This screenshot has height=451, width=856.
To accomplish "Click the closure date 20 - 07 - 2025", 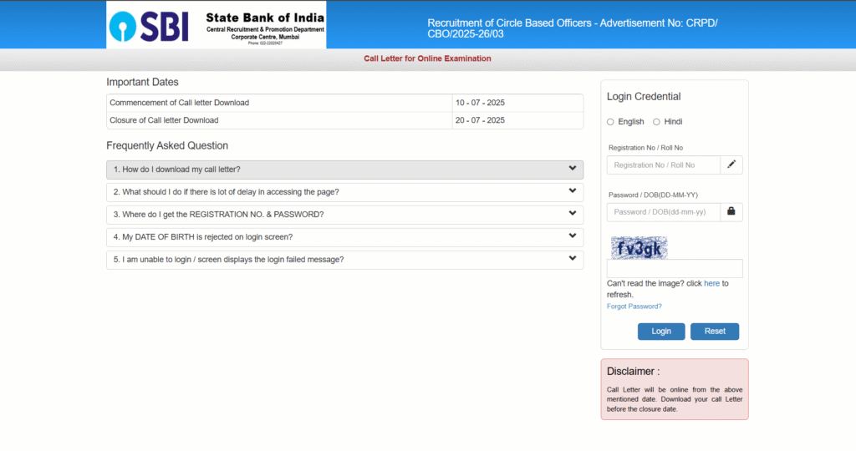I will [480, 120].
